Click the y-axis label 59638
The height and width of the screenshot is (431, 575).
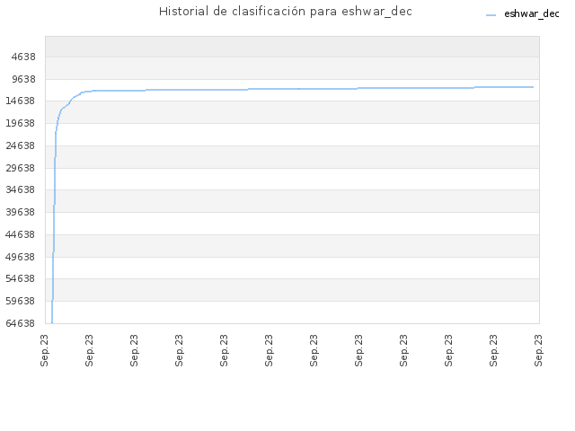pos(21,301)
